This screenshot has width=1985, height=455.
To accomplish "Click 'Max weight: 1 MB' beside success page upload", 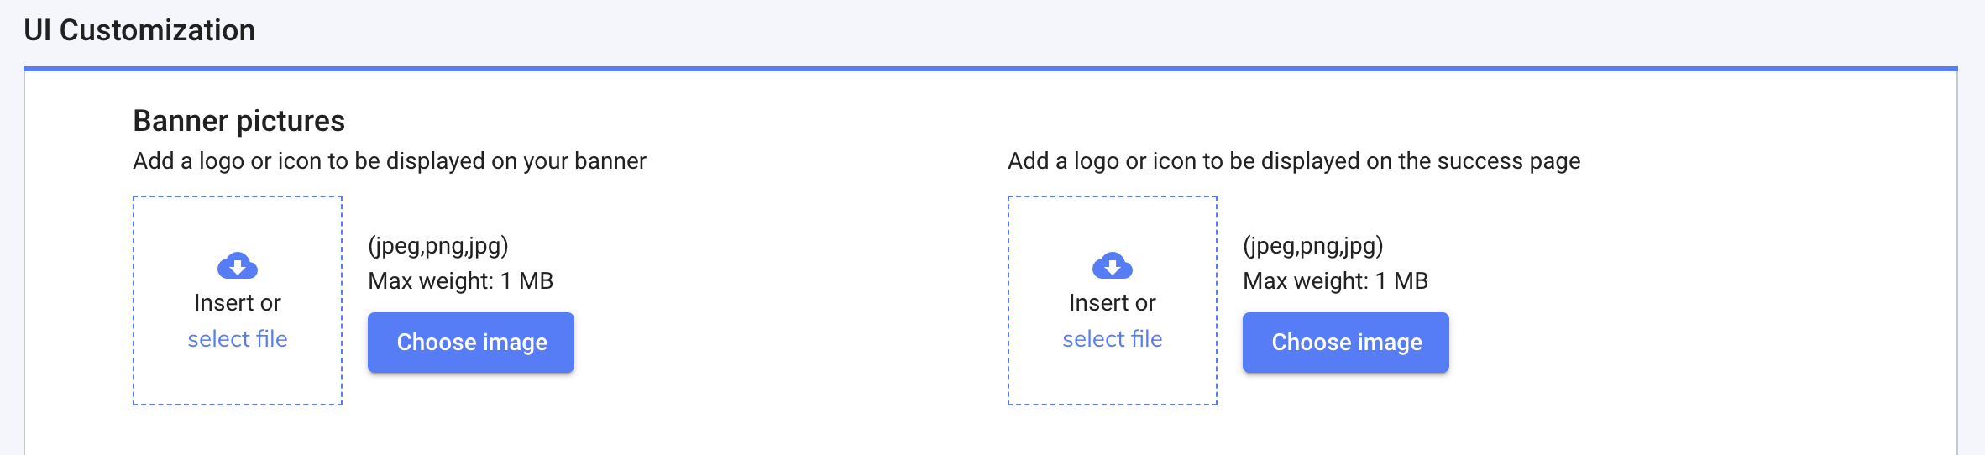I will (x=1335, y=281).
